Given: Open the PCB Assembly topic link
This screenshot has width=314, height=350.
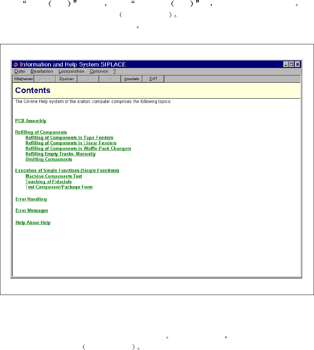Looking at the screenshot, I should coord(31,121).
